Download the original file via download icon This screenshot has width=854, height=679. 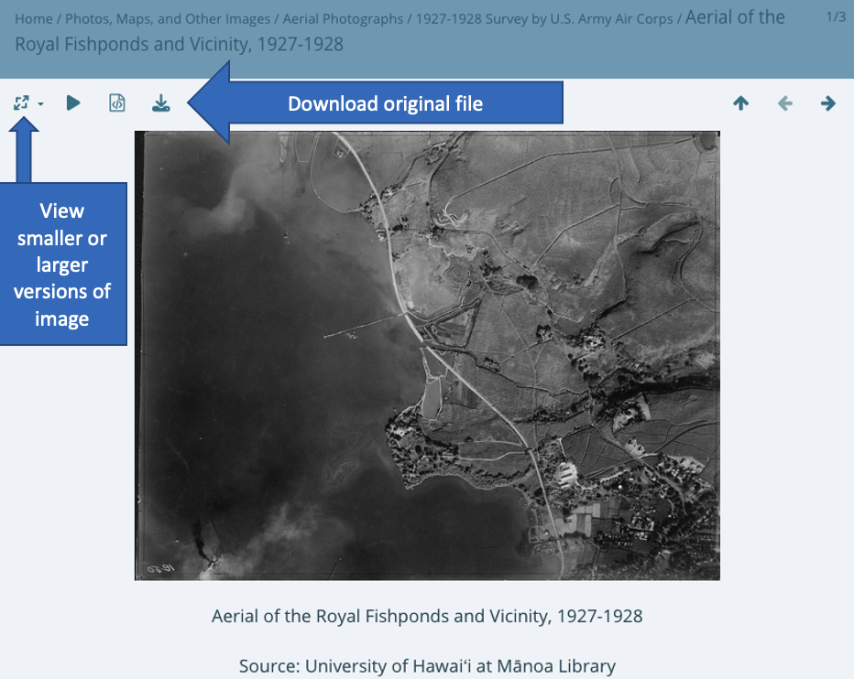click(161, 103)
